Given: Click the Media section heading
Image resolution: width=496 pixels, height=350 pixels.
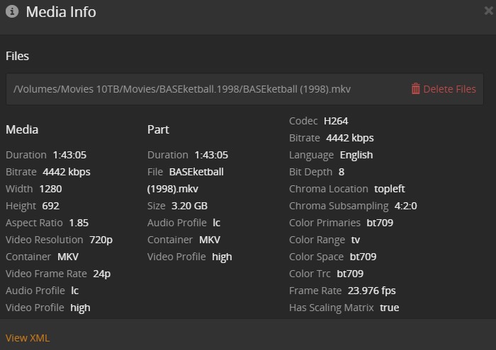Looking at the screenshot, I should point(22,129).
